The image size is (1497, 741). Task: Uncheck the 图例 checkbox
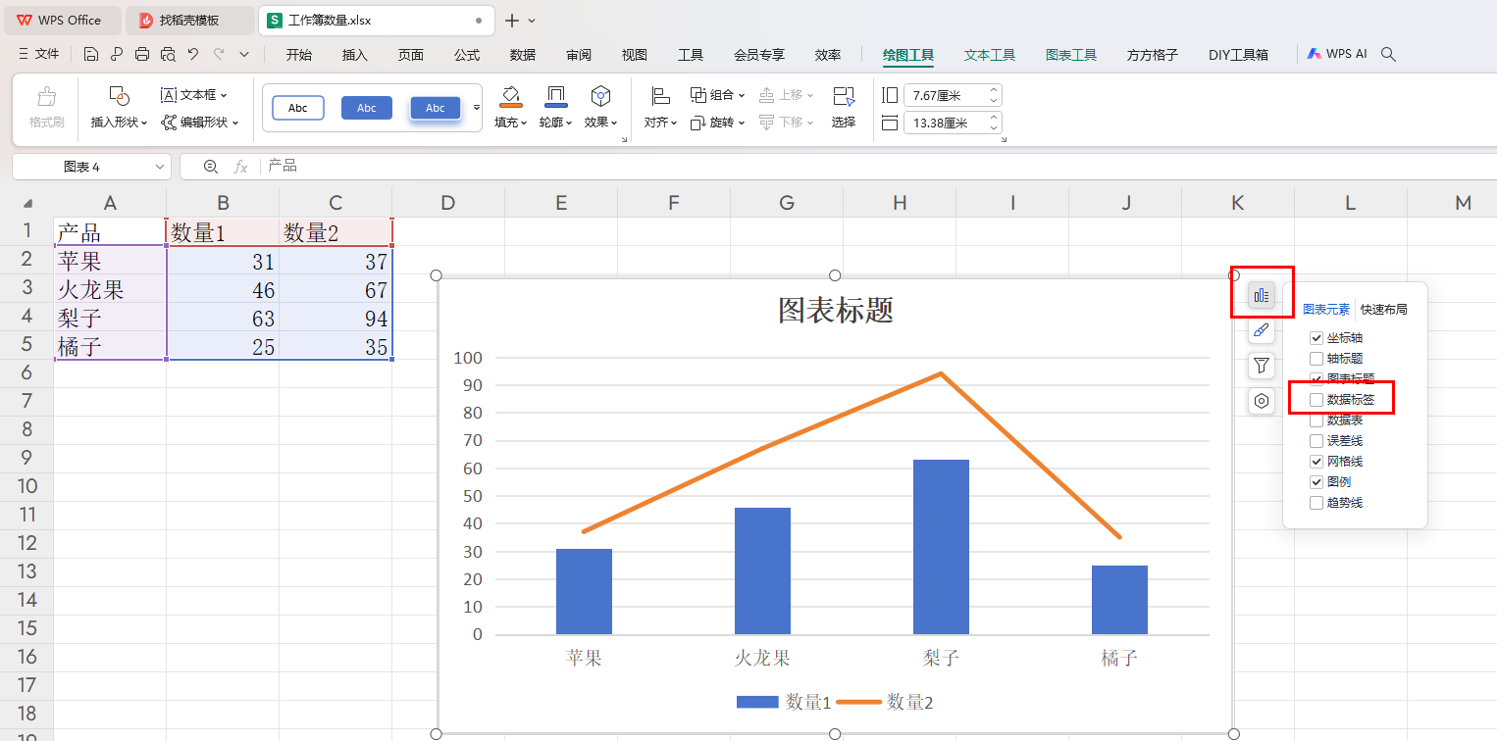point(1316,482)
